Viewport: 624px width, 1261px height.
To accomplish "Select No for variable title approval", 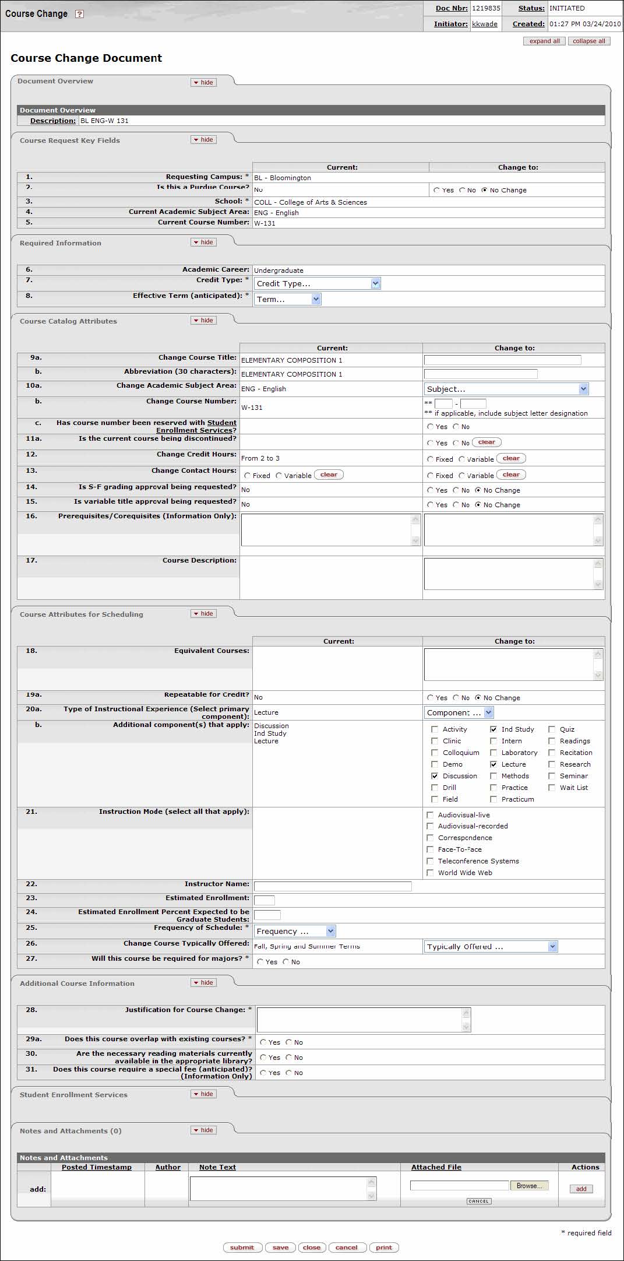I will coord(456,505).
